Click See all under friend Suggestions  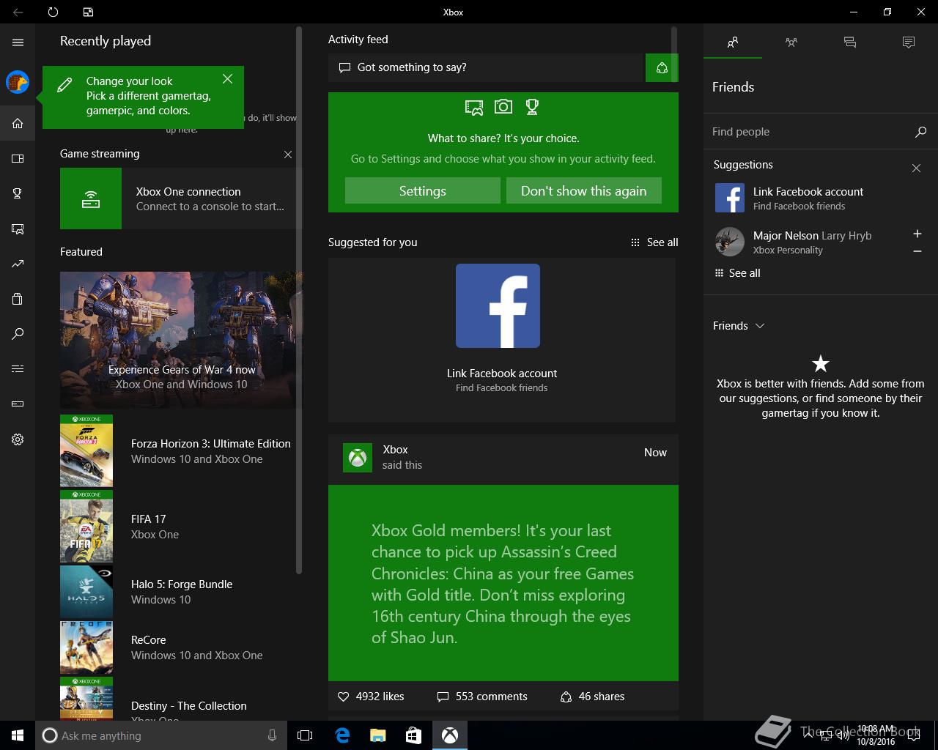point(737,273)
